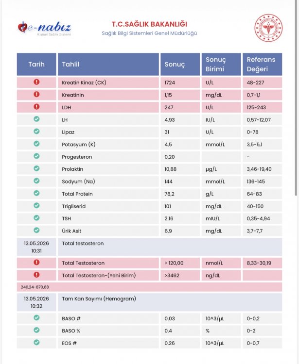The height and width of the screenshot is (364, 299).
Task: Click the red warning icon next to LDH
Action: [x=36, y=107]
